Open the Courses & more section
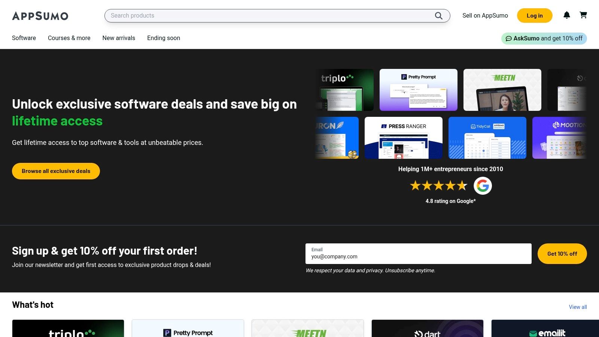 pos(69,38)
